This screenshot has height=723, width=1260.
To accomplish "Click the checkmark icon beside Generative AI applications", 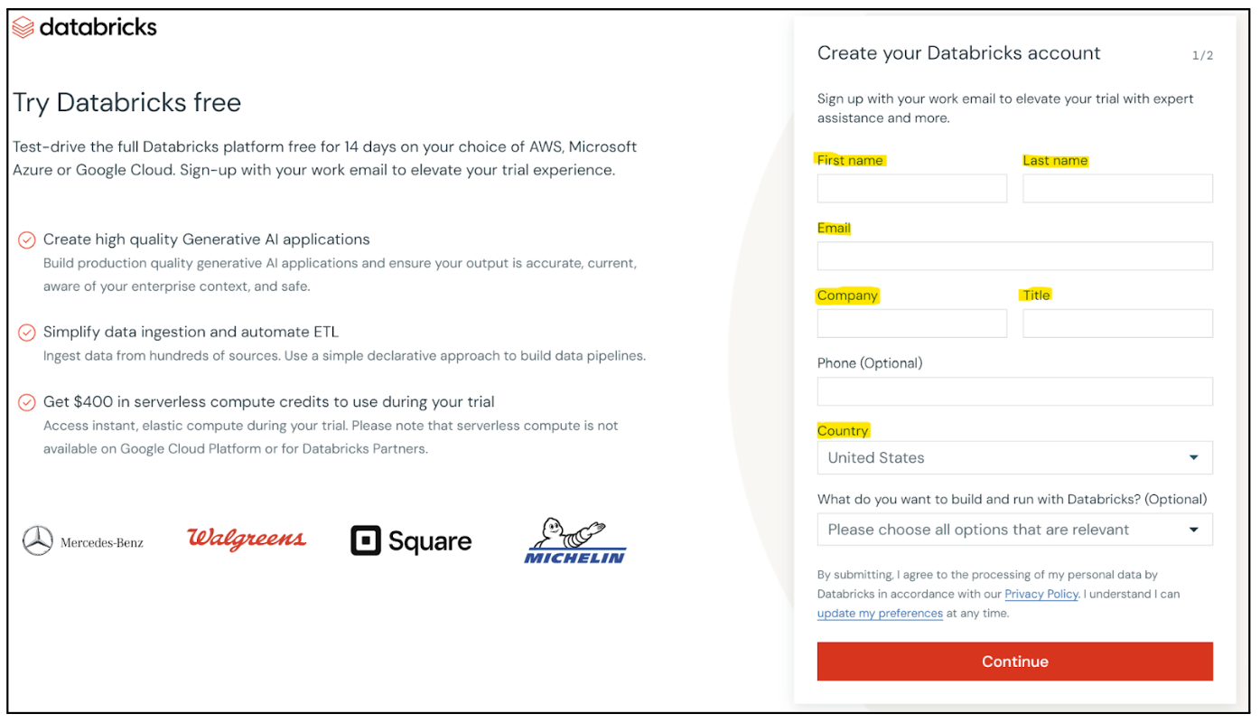I will 26,239.
